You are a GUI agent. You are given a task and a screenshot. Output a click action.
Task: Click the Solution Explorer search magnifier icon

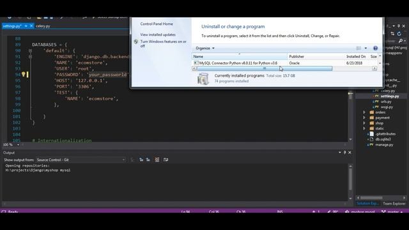[x=401, y=41]
